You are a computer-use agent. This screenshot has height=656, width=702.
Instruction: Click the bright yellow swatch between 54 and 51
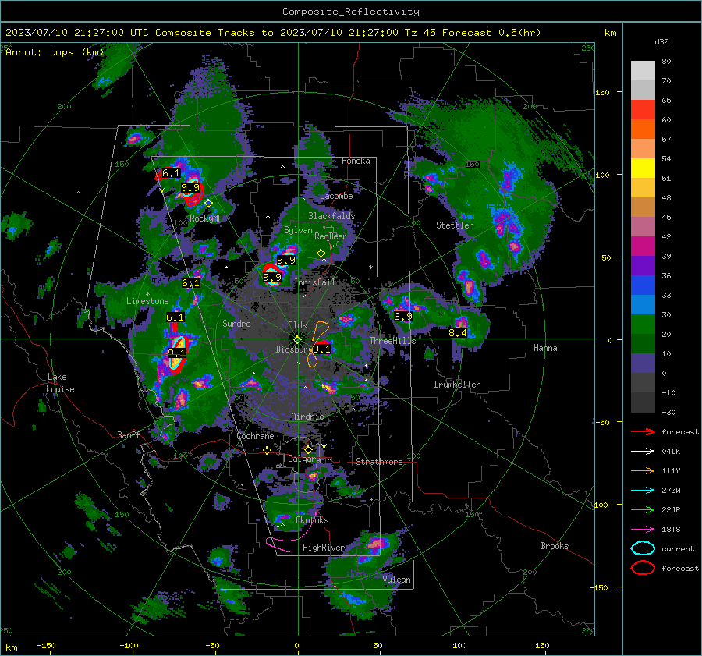point(643,168)
